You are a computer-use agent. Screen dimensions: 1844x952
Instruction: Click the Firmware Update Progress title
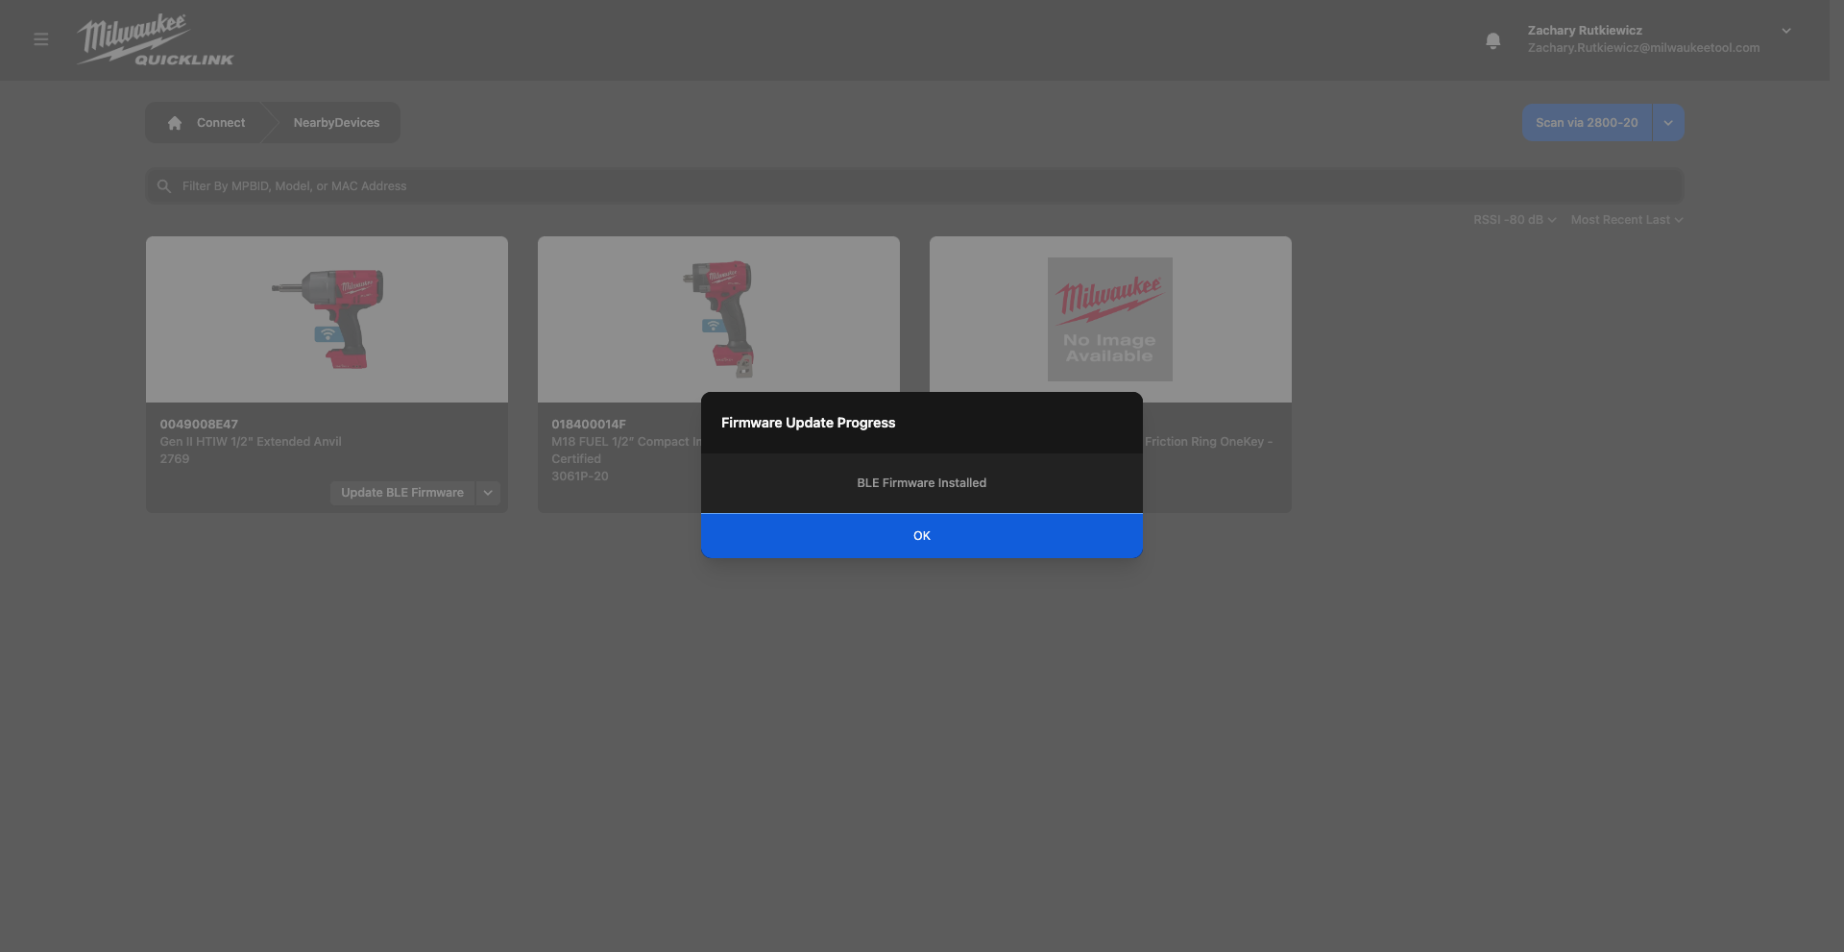coord(808,423)
